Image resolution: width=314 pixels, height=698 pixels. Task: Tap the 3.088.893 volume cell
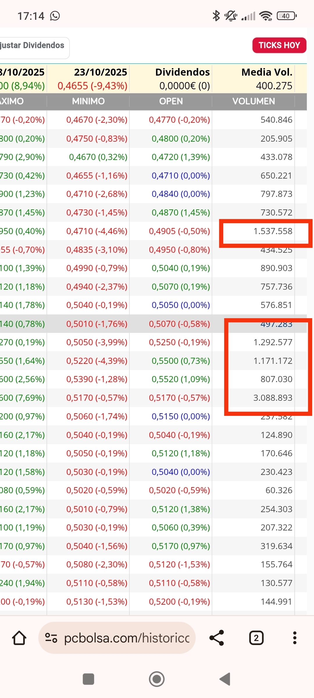273,398
